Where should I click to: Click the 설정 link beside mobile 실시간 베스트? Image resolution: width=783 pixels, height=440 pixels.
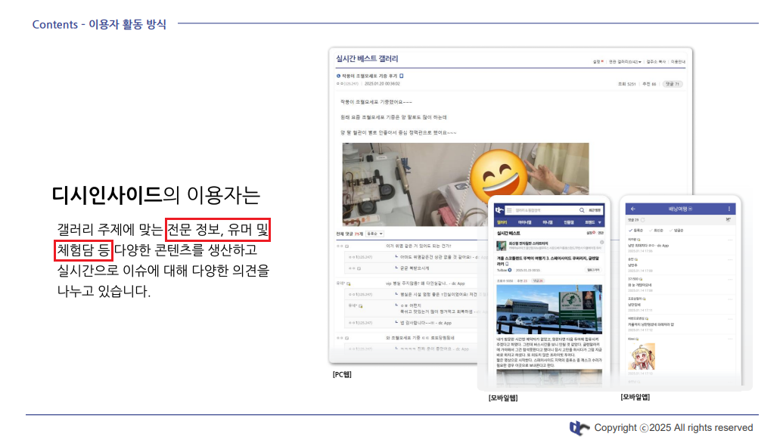coord(590,233)
